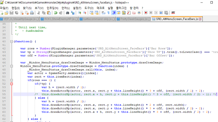Open the 인코딩(N) menu
The width and height of the screenshot is (218, 122).
coord(53,8)
